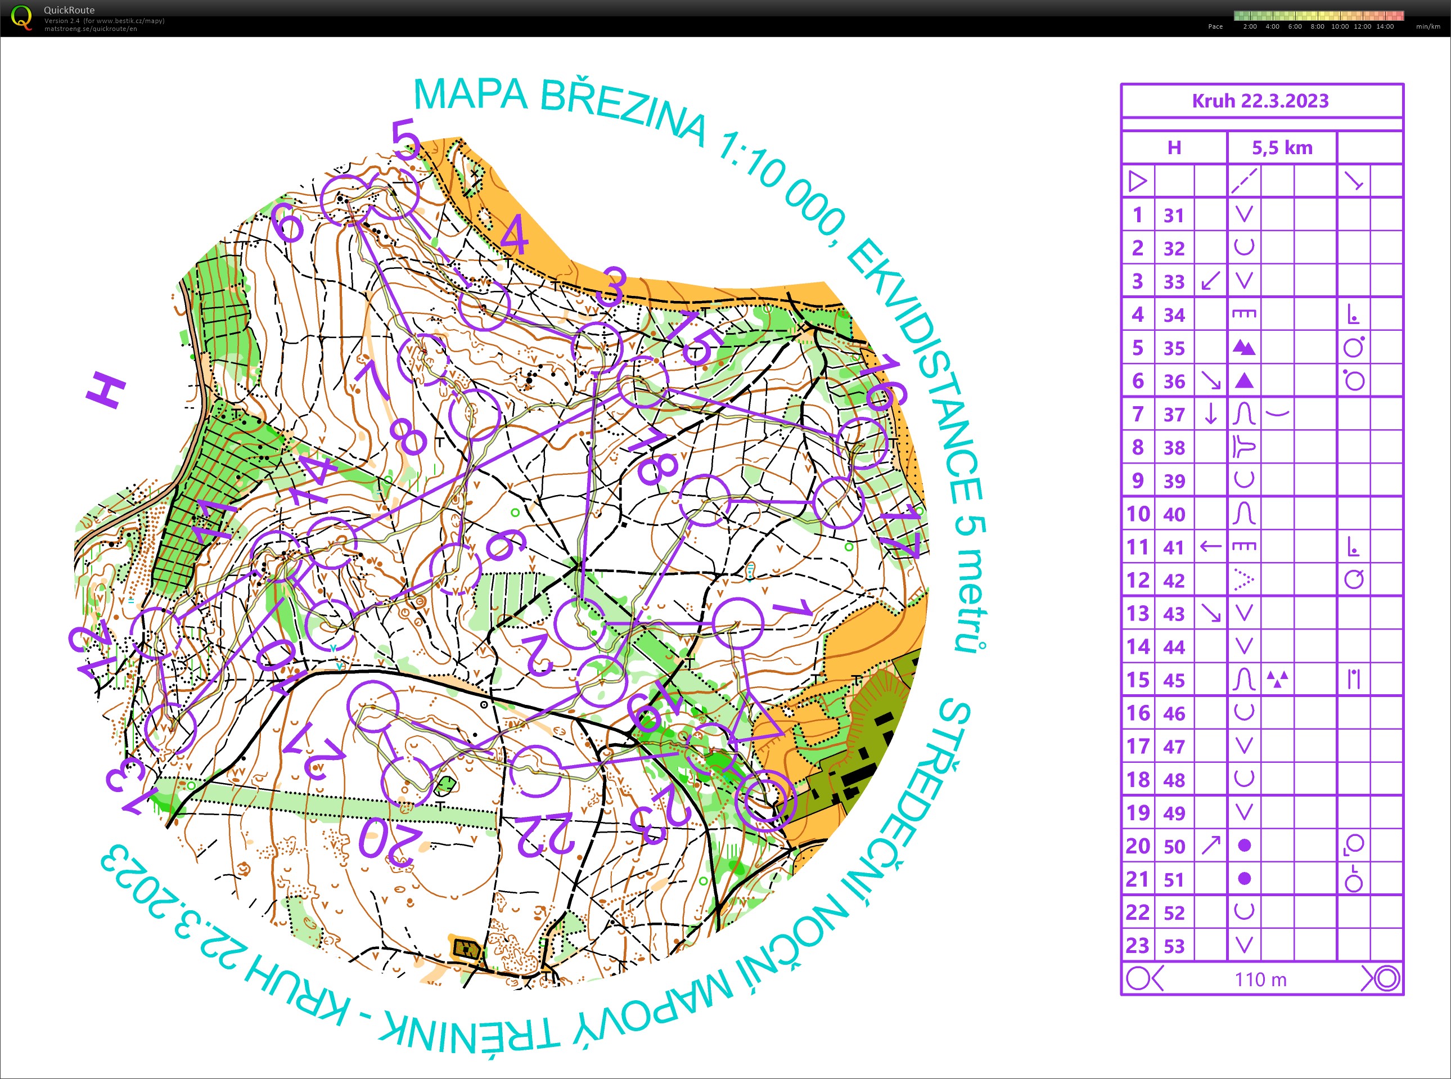Click the left arrow symbol in row 11

pyautogui.click(x=1211, y=546)
